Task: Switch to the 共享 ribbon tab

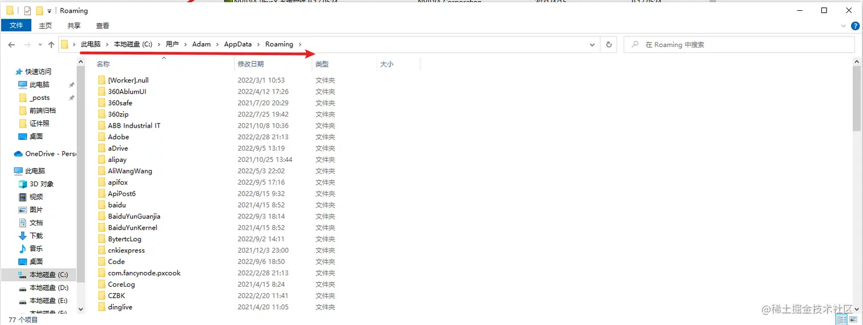Action: coord(74,26)
